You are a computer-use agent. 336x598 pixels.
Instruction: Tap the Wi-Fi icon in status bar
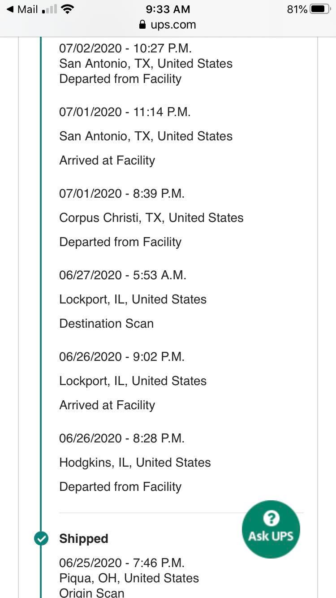pyautogui.click(x=68, y=9)
